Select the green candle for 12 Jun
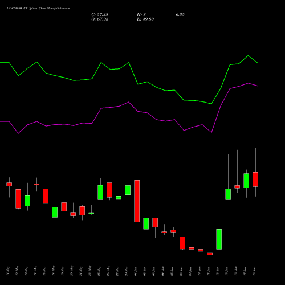Viewport: 285px width, 285px height. pos(219,239)
